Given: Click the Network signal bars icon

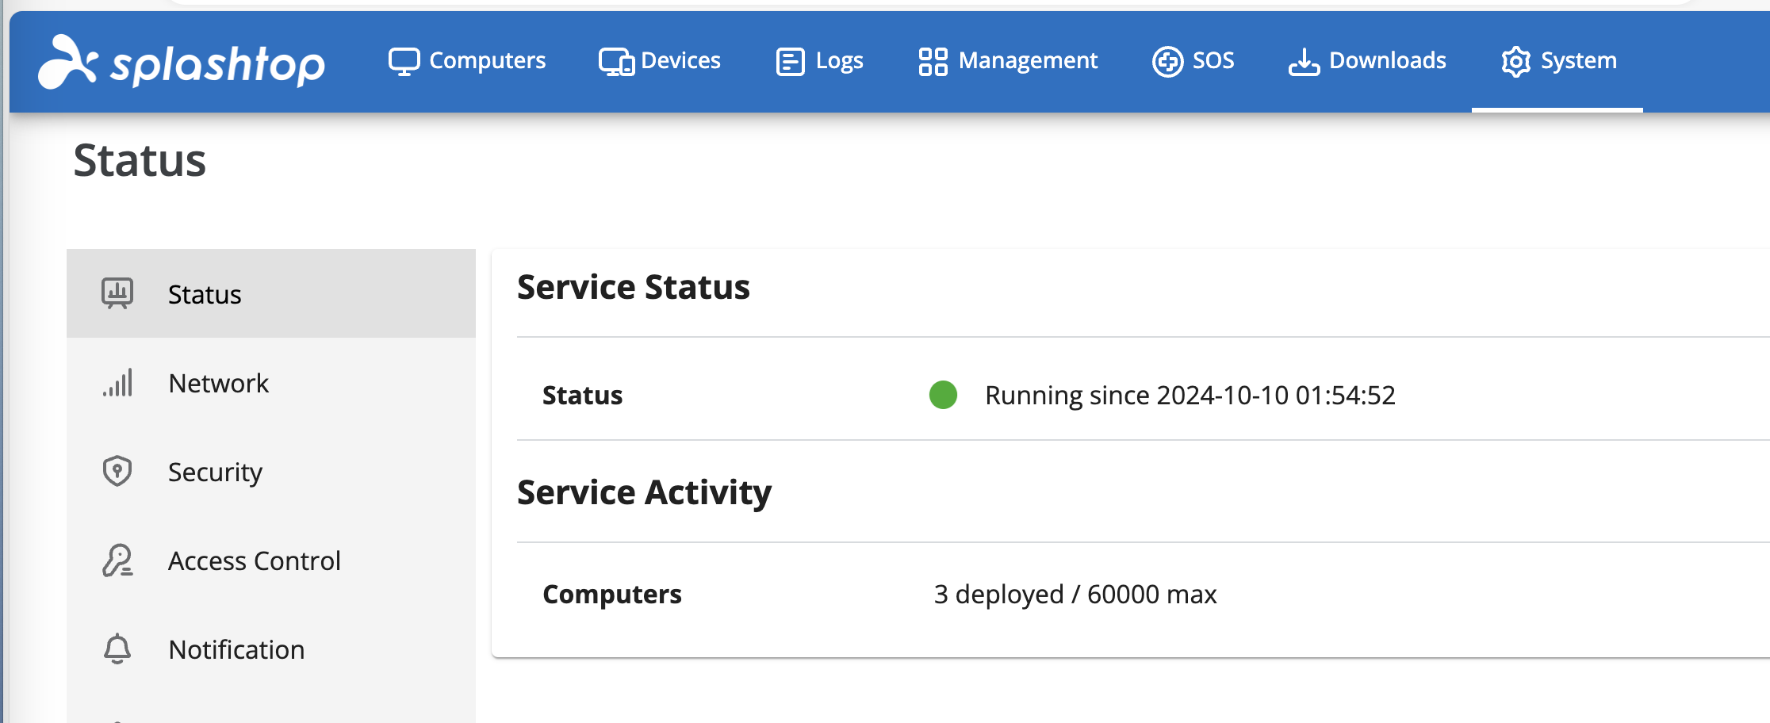Looking at the screenshot, I should click(117, 383).
